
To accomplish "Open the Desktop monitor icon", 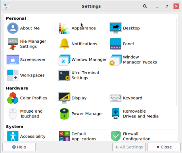I will pos(116,28).
